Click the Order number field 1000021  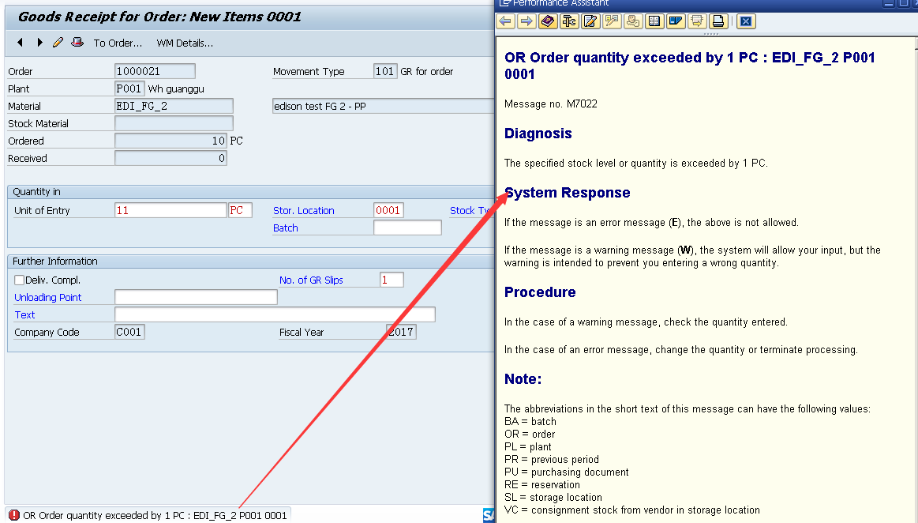pyautogui.click(x=155, y=71)
